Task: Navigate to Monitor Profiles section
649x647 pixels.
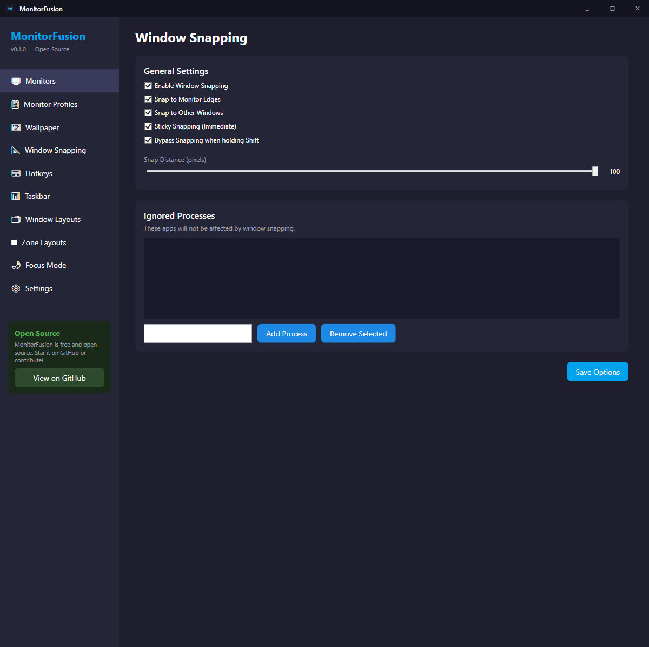Action: tap(51, 104)
